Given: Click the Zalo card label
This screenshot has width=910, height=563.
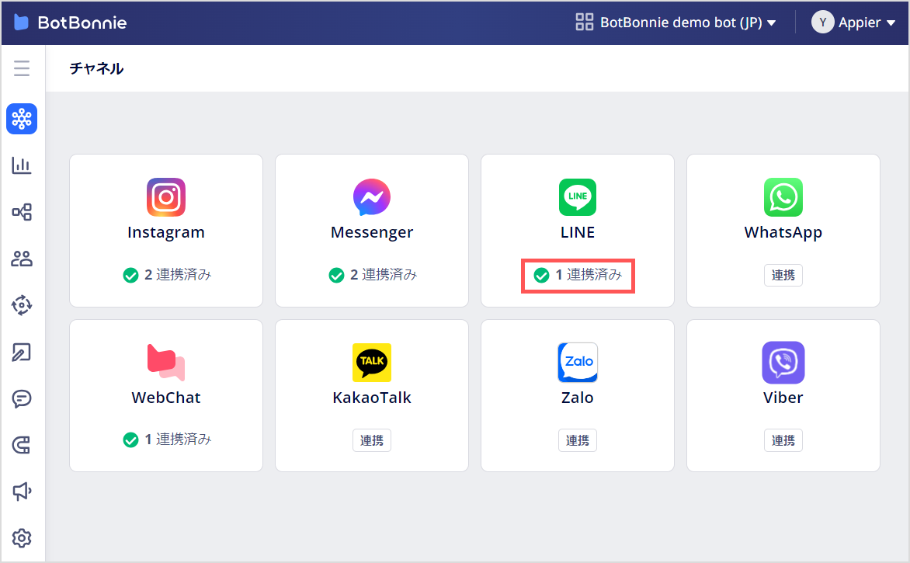Looking at the screenshot, I should (x=578, y=398).
